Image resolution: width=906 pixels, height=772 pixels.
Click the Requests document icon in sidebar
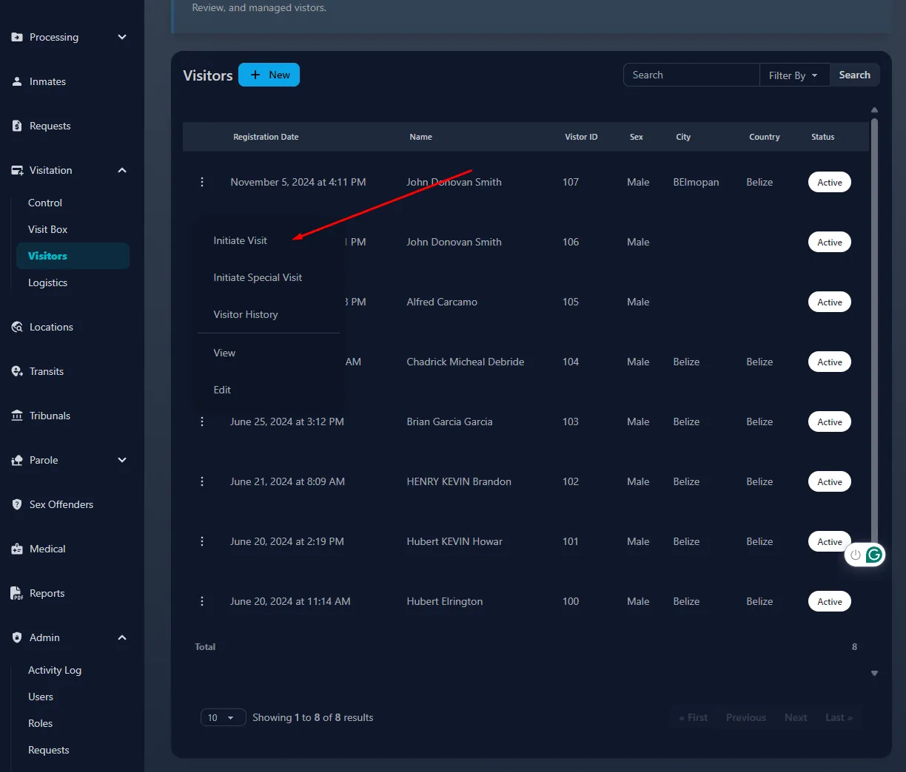click(x=17, y=126)
